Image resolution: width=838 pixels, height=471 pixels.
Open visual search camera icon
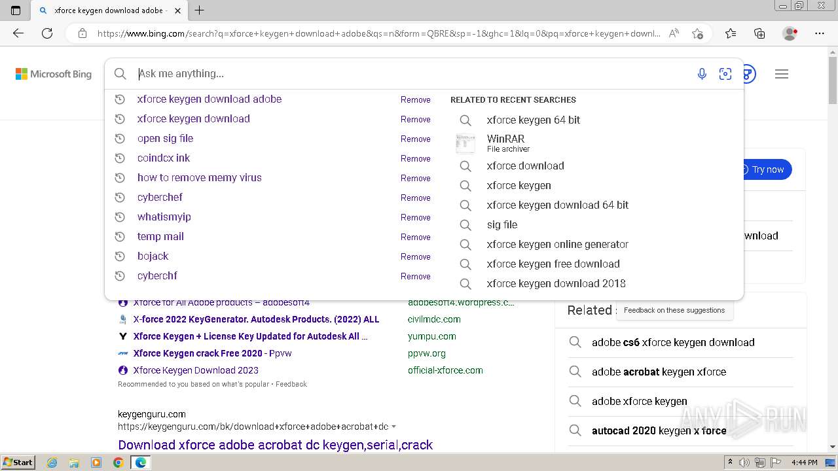tap(725, 74)
